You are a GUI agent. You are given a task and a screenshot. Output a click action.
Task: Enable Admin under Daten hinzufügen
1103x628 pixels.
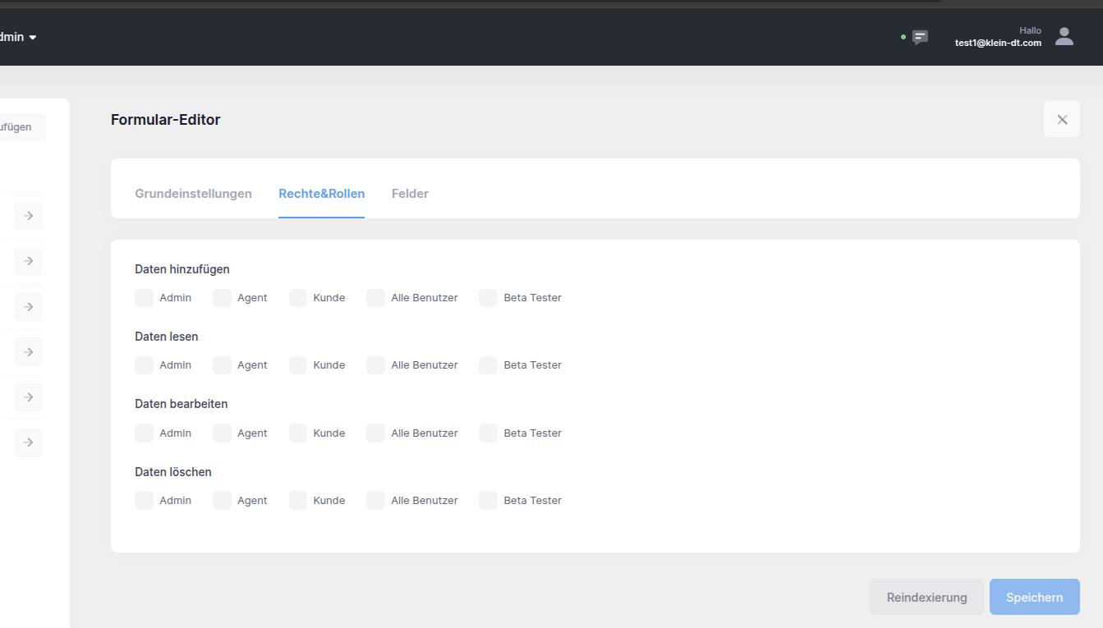coord(145,298)
